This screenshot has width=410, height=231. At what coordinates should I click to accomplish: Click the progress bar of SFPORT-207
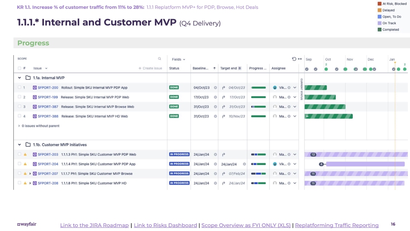258,173
